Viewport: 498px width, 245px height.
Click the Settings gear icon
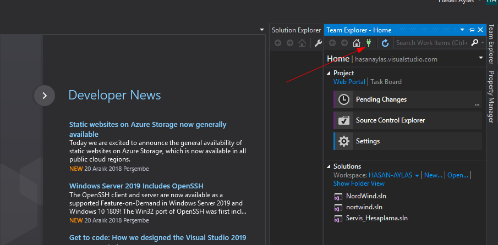click(x=343, y=141)
